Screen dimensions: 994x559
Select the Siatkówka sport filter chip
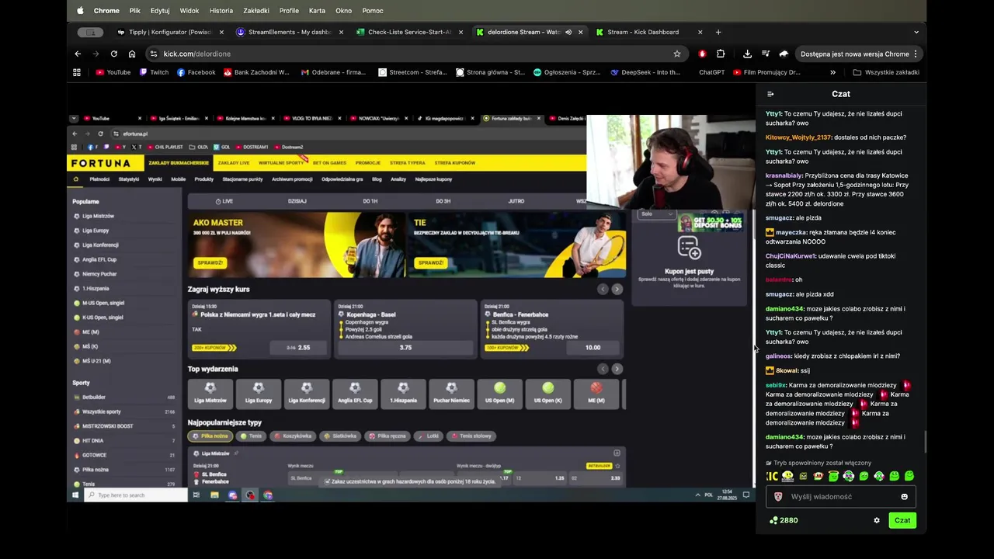340,436
